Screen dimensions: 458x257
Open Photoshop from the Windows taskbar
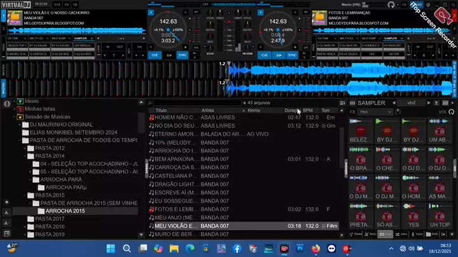[x=300, y=249]
